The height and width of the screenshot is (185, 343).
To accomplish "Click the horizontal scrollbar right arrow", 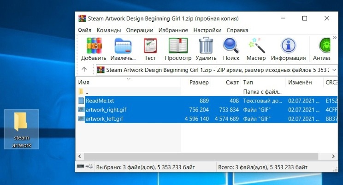I will (333, 156).
